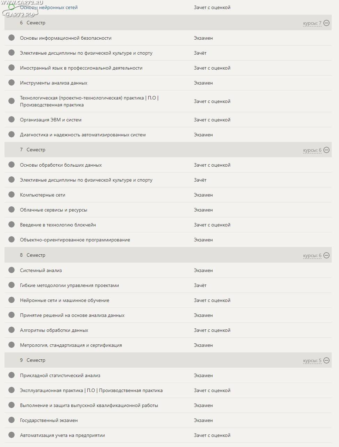Collapse semester 8 with the minus icon
Image resolution: width=339 pixels, height=447 pixels.
tap(326, 255)
